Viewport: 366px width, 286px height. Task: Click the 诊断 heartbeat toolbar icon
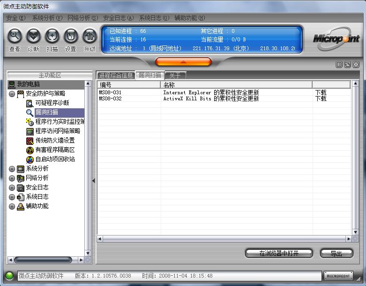pyautogui.click(x=33, y=36)
